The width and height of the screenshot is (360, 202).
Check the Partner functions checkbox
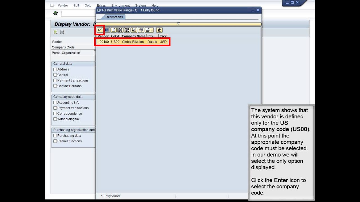tap(55, 141)
